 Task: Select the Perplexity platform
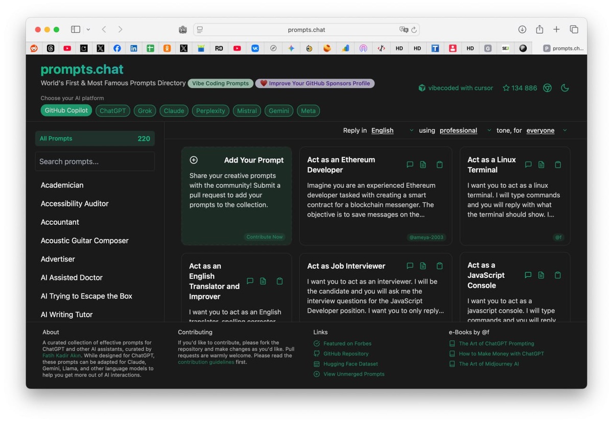[x=210, y=111]
